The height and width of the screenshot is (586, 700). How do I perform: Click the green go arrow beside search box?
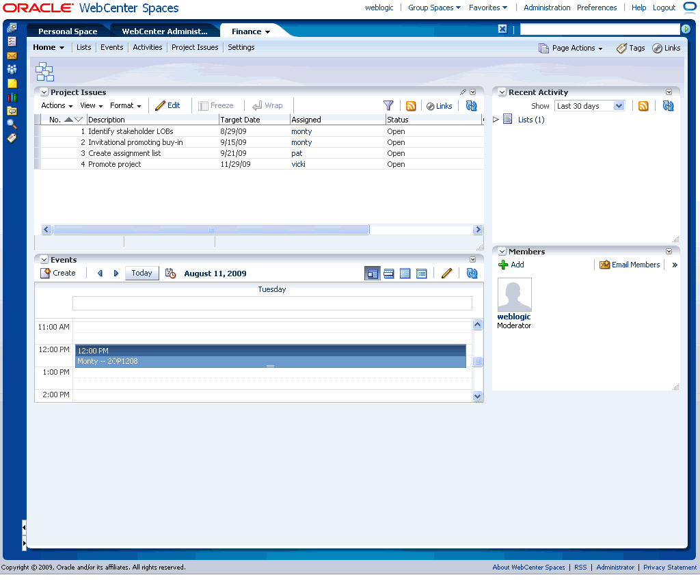coord(686,29)
